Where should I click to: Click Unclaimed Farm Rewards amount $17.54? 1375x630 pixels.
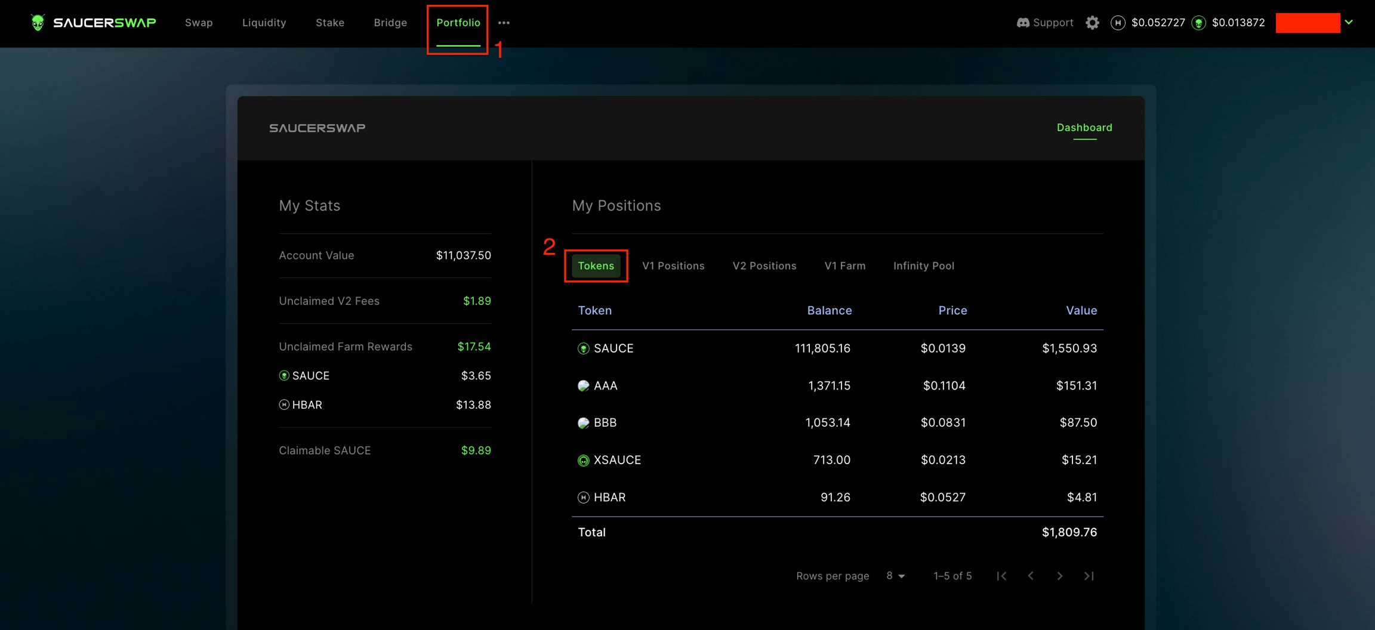(474, 347)
